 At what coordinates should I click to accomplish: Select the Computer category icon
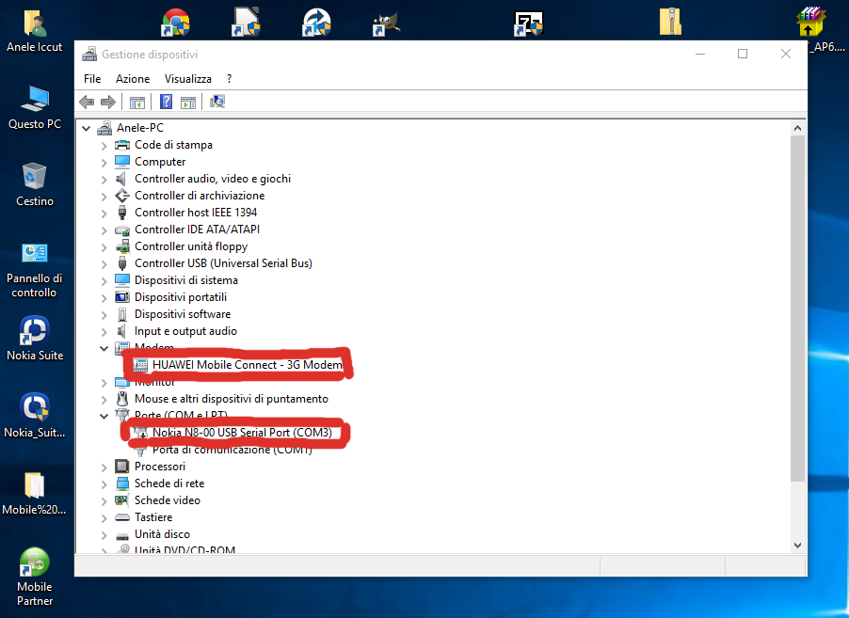[122, 162]
